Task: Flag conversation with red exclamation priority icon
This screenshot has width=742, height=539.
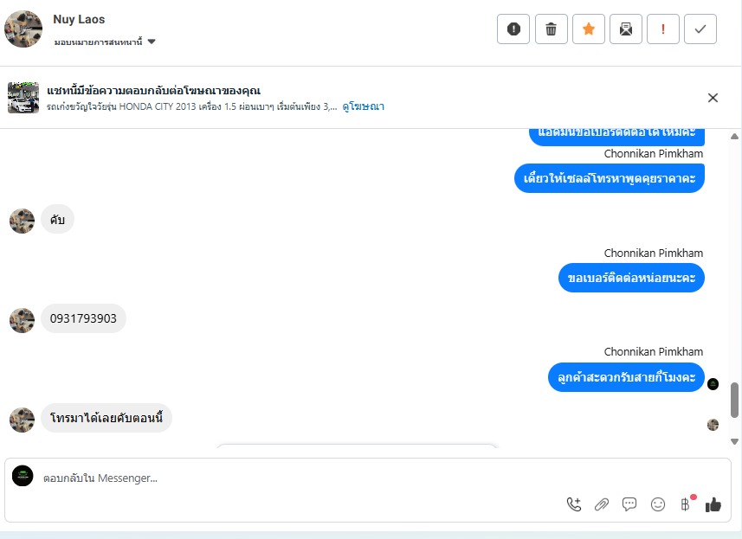Action: (662, 29)
